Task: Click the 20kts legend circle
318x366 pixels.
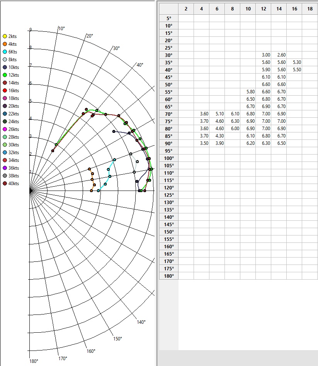Action: (5, 106)
